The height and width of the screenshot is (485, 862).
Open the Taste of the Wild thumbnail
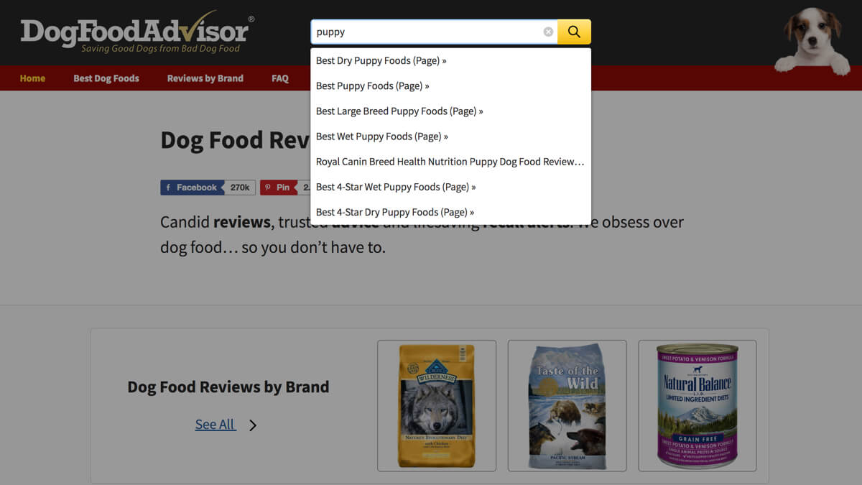pyautogui.click(x=567, y=406)
